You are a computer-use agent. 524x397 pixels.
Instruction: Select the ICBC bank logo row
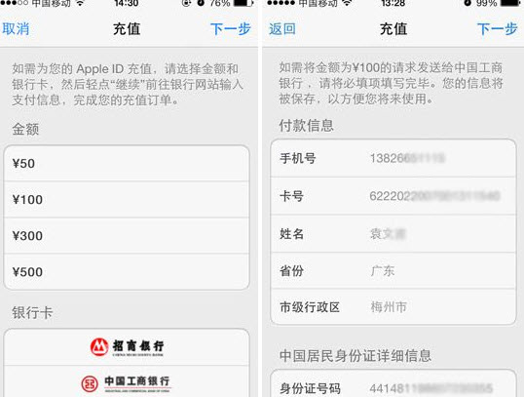pos(127,382)
